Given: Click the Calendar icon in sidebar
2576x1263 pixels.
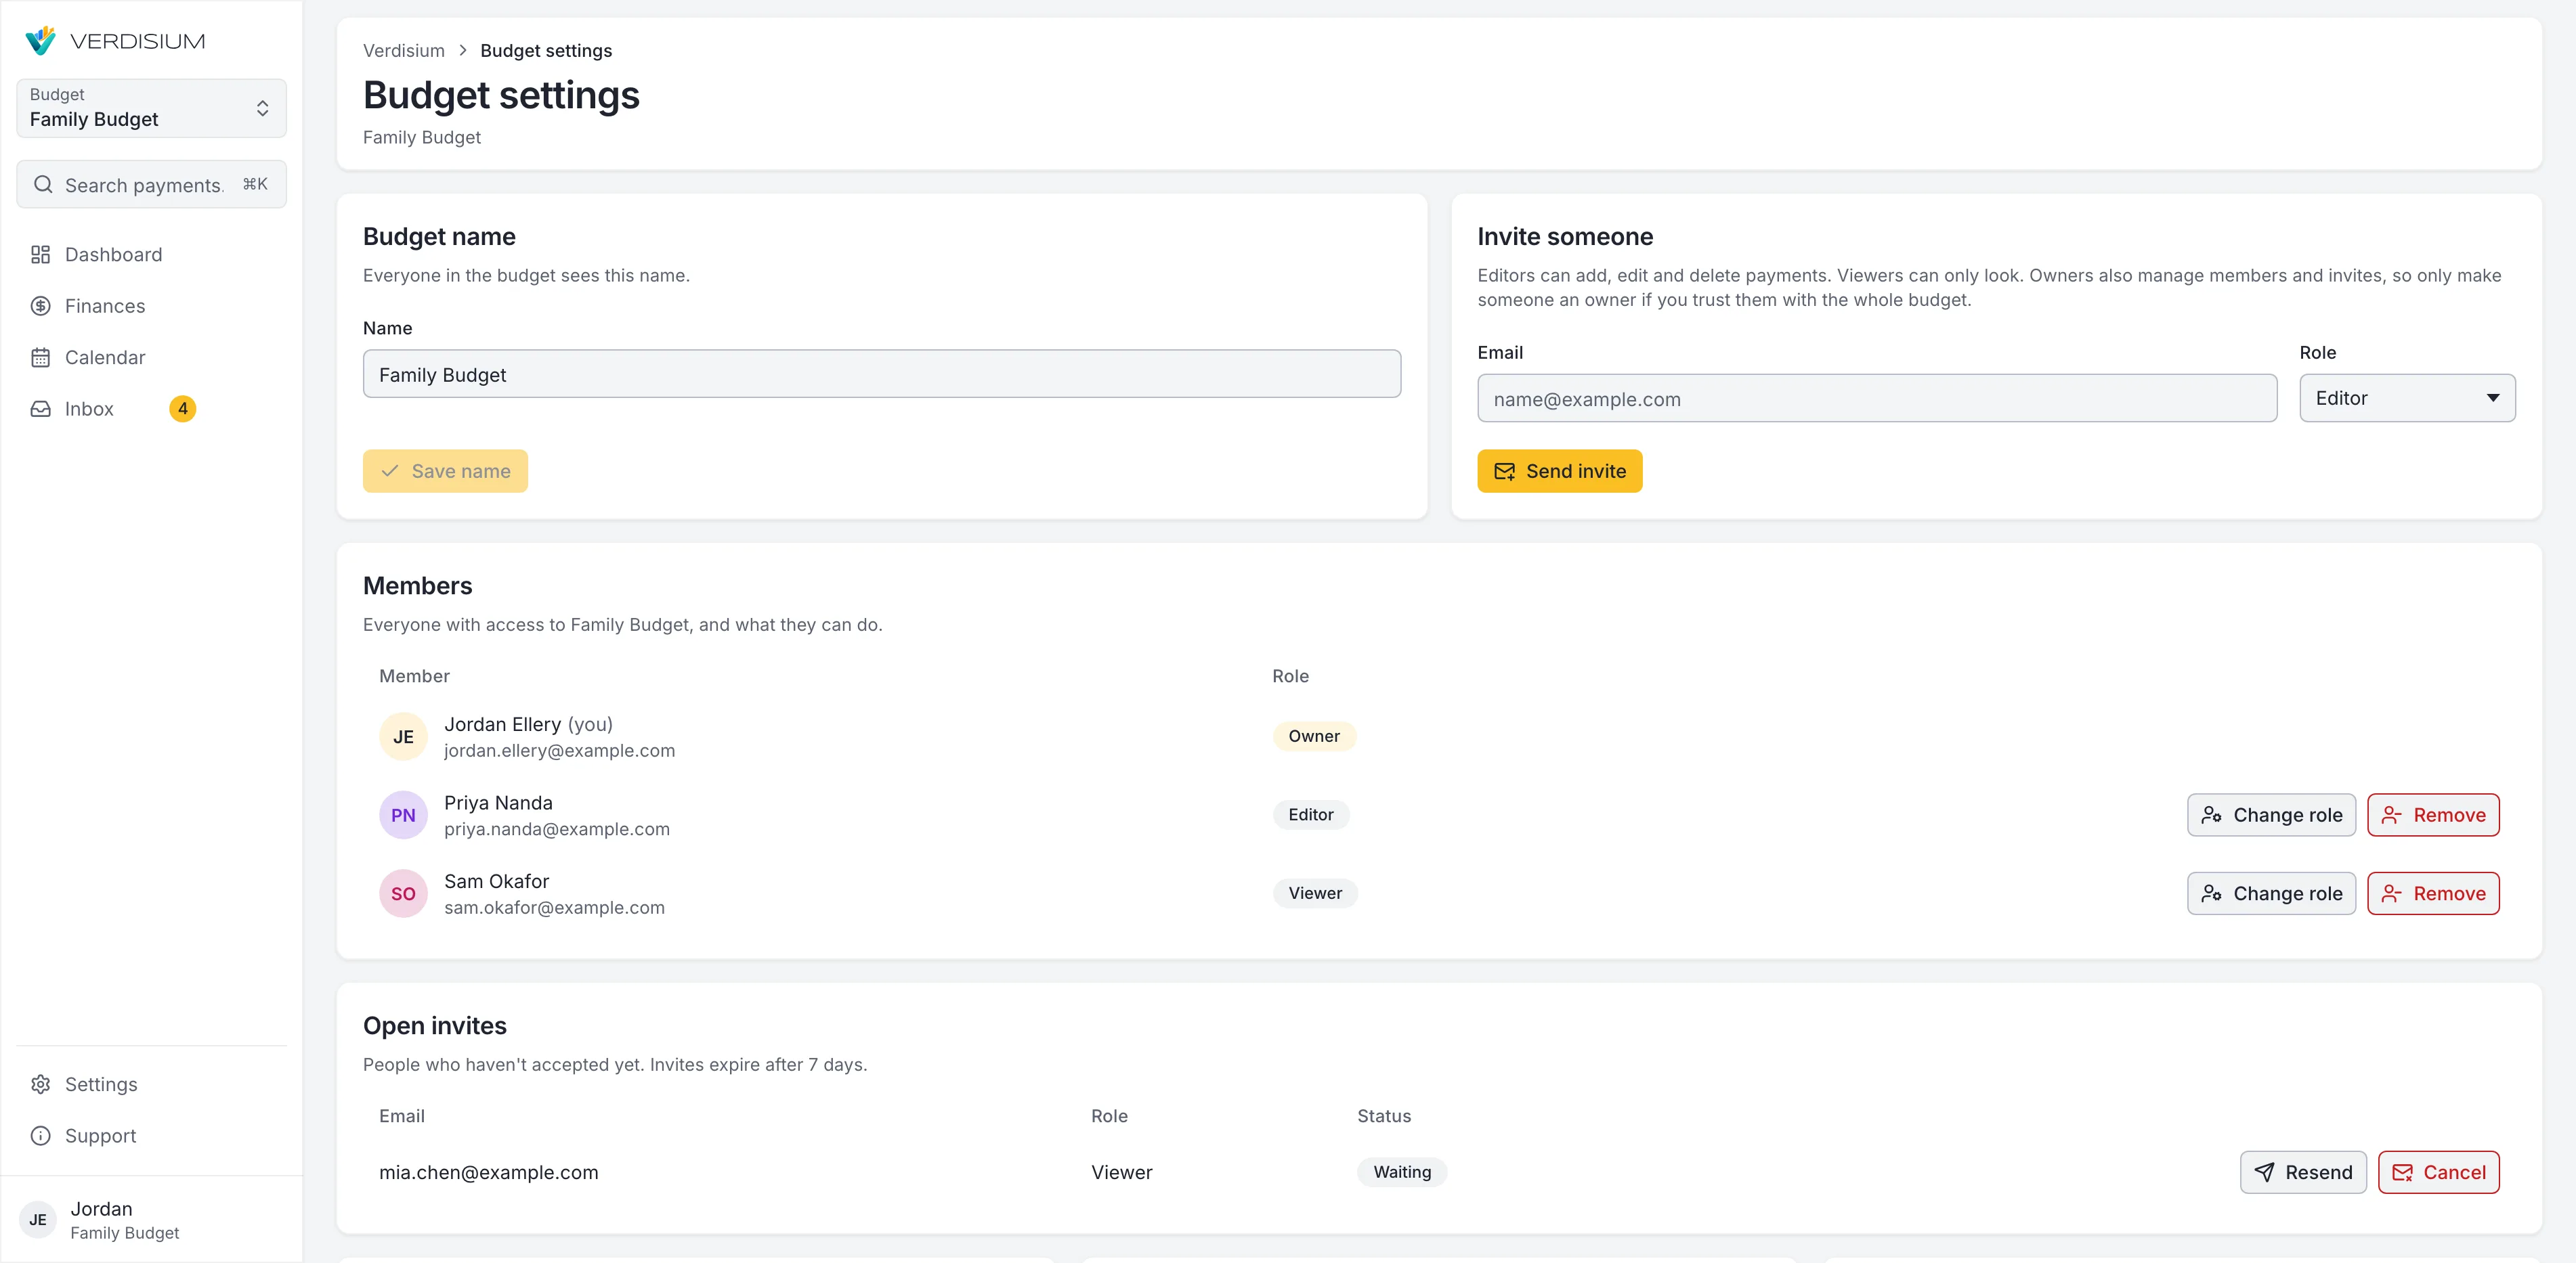Looking at the screenshot, I should (40, 358).
